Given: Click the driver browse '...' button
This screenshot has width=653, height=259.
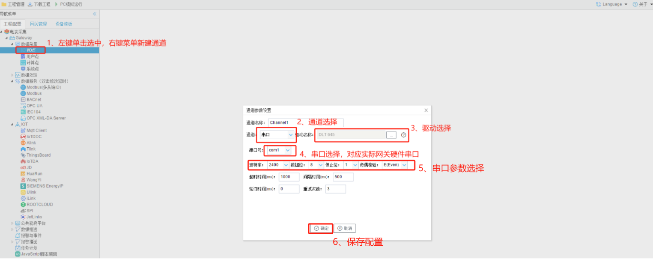Looking at the screenshot, I should pos(391,135).
